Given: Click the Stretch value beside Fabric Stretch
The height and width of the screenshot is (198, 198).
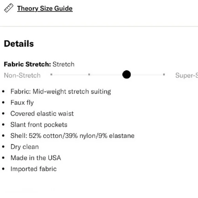Looking at the screenshot, I should coord(63,64).
